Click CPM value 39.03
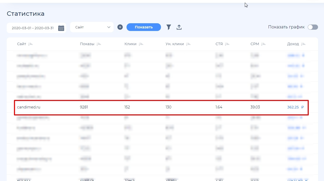This screenshot has height=181, width=324. tap(255, 107)
